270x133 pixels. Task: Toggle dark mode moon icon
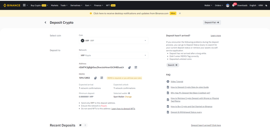[267, 6]
